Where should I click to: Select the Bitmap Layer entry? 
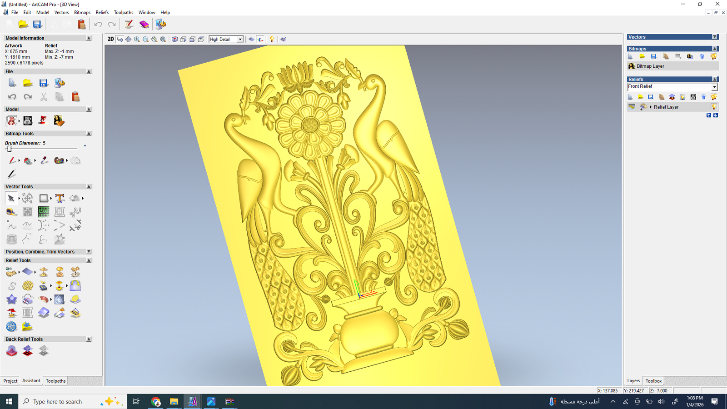pos(650,66)
